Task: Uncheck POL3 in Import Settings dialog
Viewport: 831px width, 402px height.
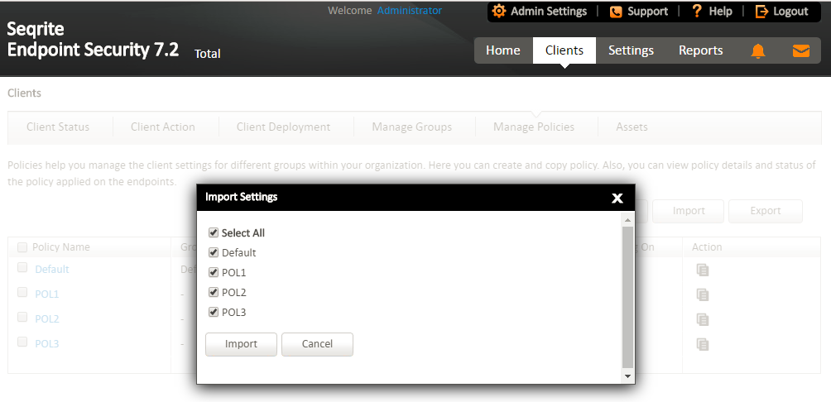Action: coord(214,312)
